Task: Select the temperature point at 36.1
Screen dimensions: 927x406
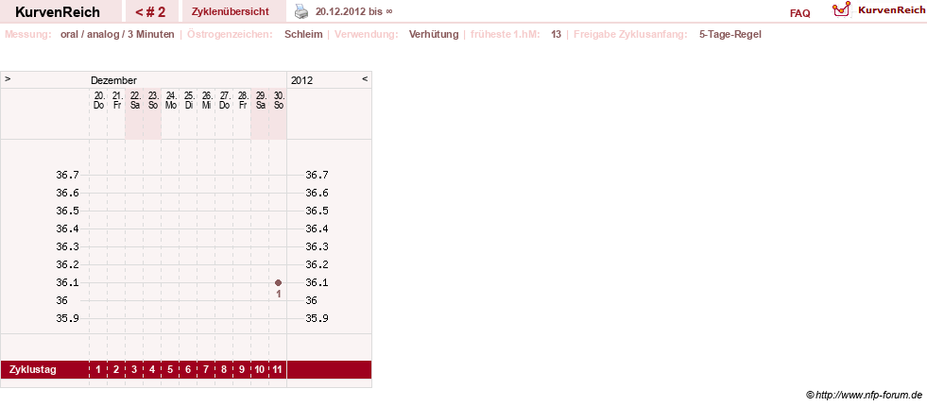Action: (278, 282)
